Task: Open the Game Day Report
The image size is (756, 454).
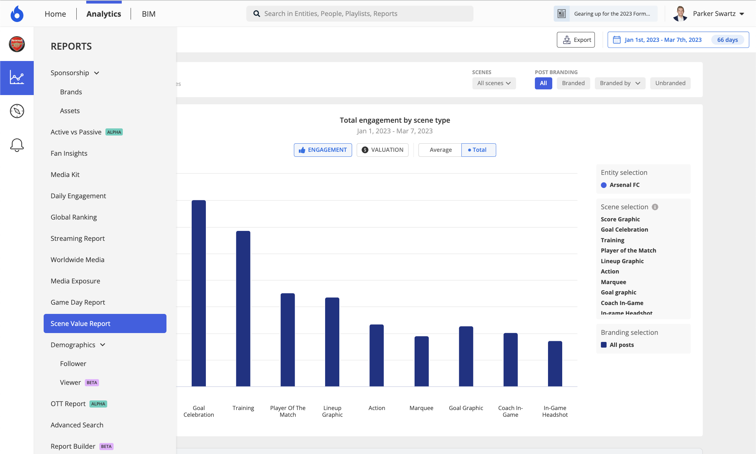Action: (77, 302)
